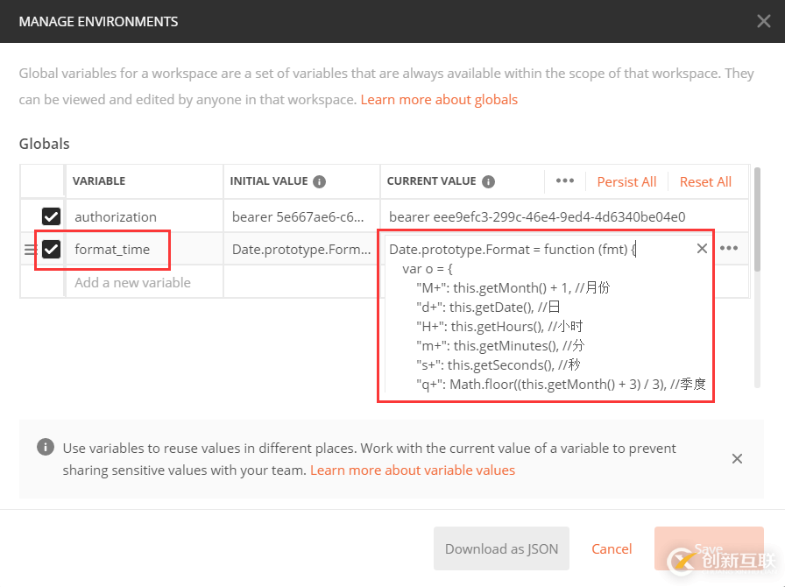Open the format_time row three-dots menu

pos(729,249)
